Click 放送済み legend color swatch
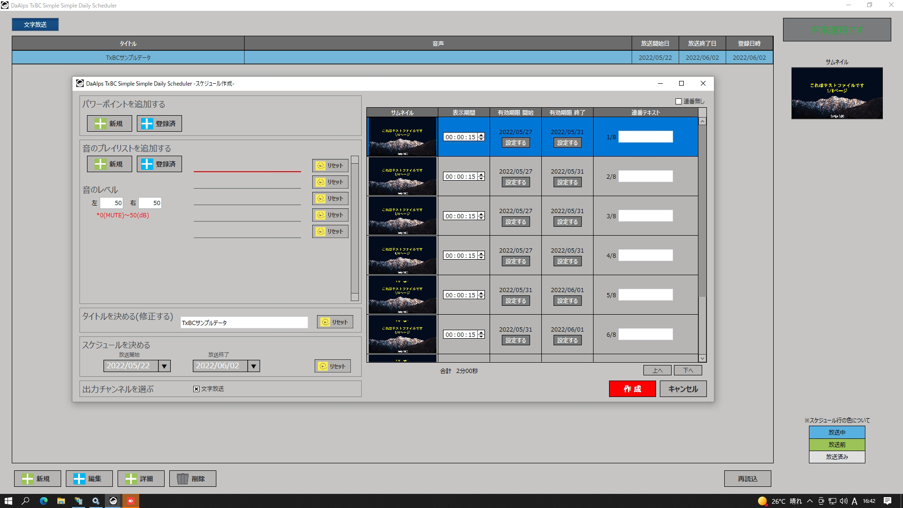 coord(837,457)
